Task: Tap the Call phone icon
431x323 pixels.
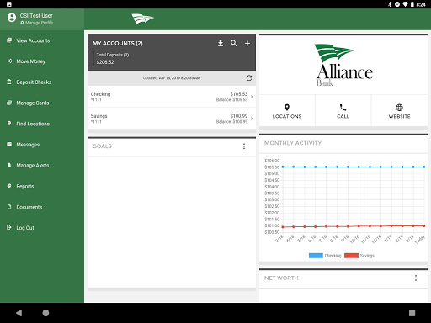Action: (x=343, y=108)
